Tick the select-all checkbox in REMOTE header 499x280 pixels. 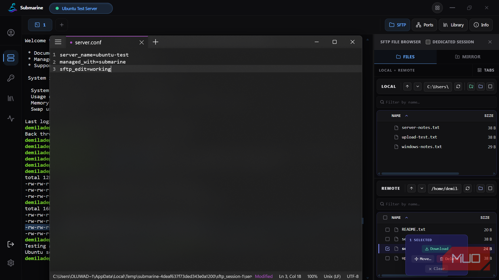(x=385, y=218)
